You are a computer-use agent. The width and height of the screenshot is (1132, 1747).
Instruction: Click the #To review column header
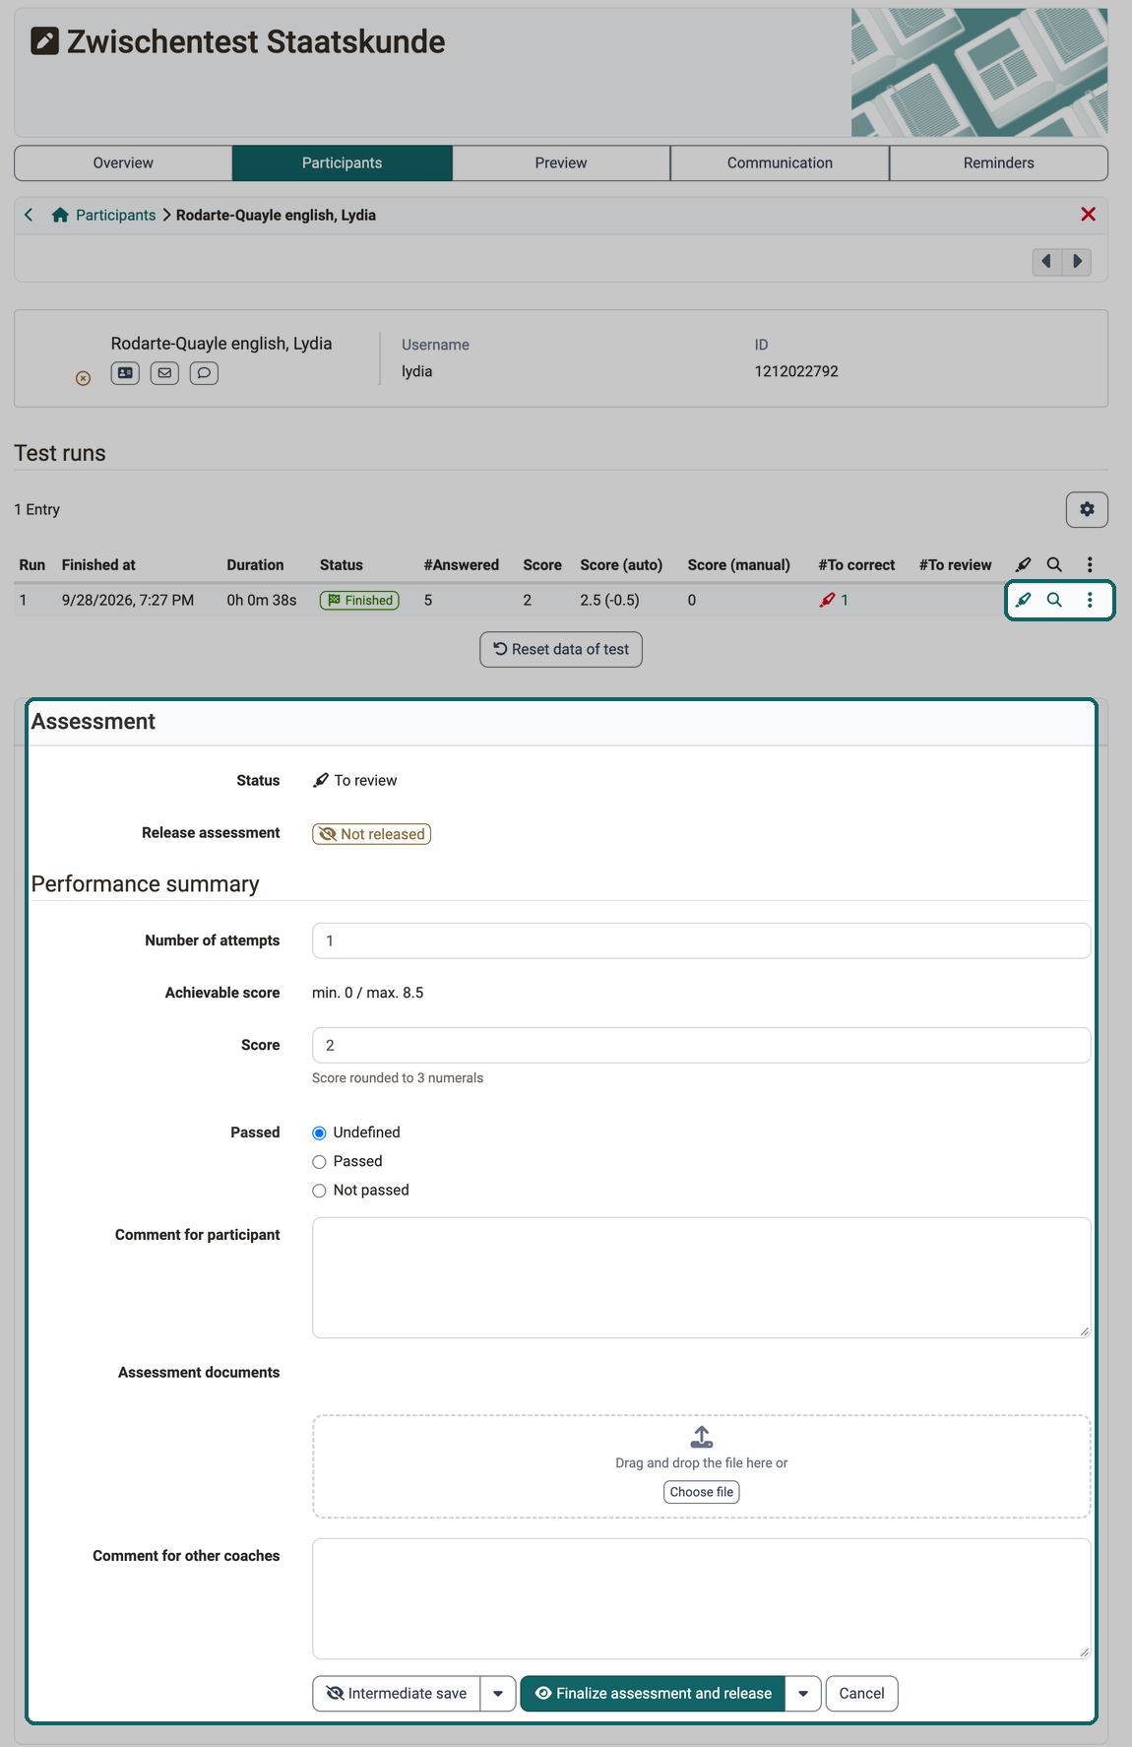[955, 565]
